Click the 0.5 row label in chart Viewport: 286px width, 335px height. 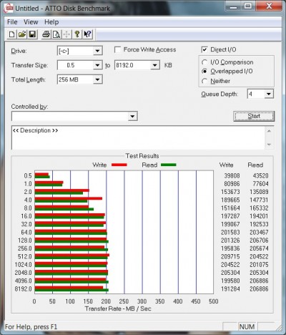28,176
